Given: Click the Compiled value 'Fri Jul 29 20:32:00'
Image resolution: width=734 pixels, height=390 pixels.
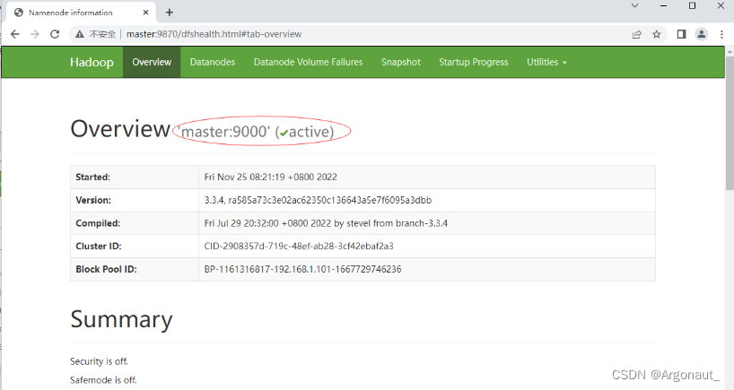Looking at the screenshot, I should click(326, 223).
